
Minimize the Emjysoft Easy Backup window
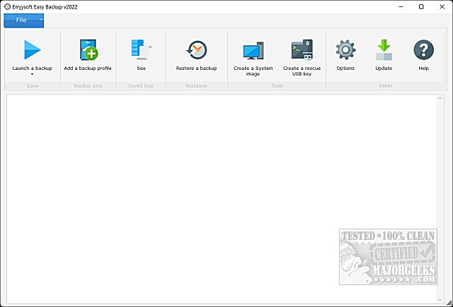[401, 6]
